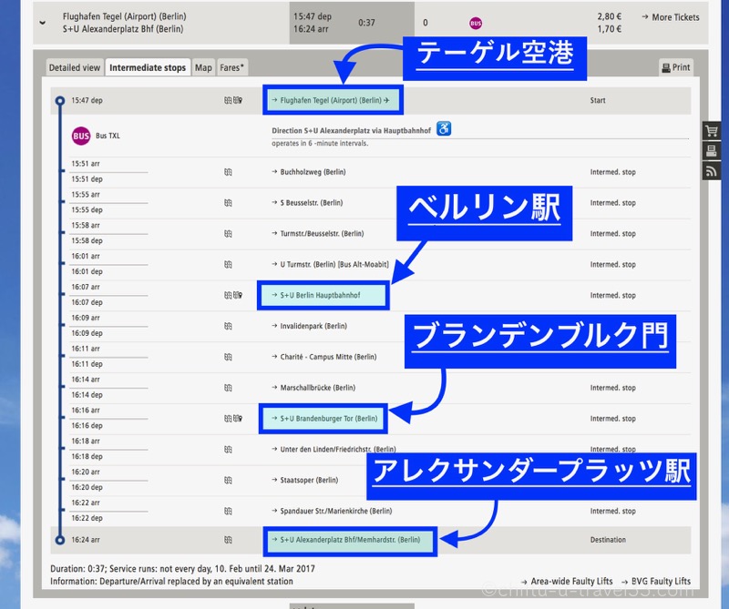Open the Spandauer Str./Marienkirche stop link
Image resolution: width=729 pixels, height=609 pixels.
332,511
